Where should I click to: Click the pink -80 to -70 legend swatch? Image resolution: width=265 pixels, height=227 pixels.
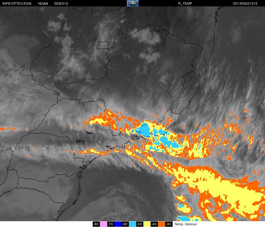[103, 224]
